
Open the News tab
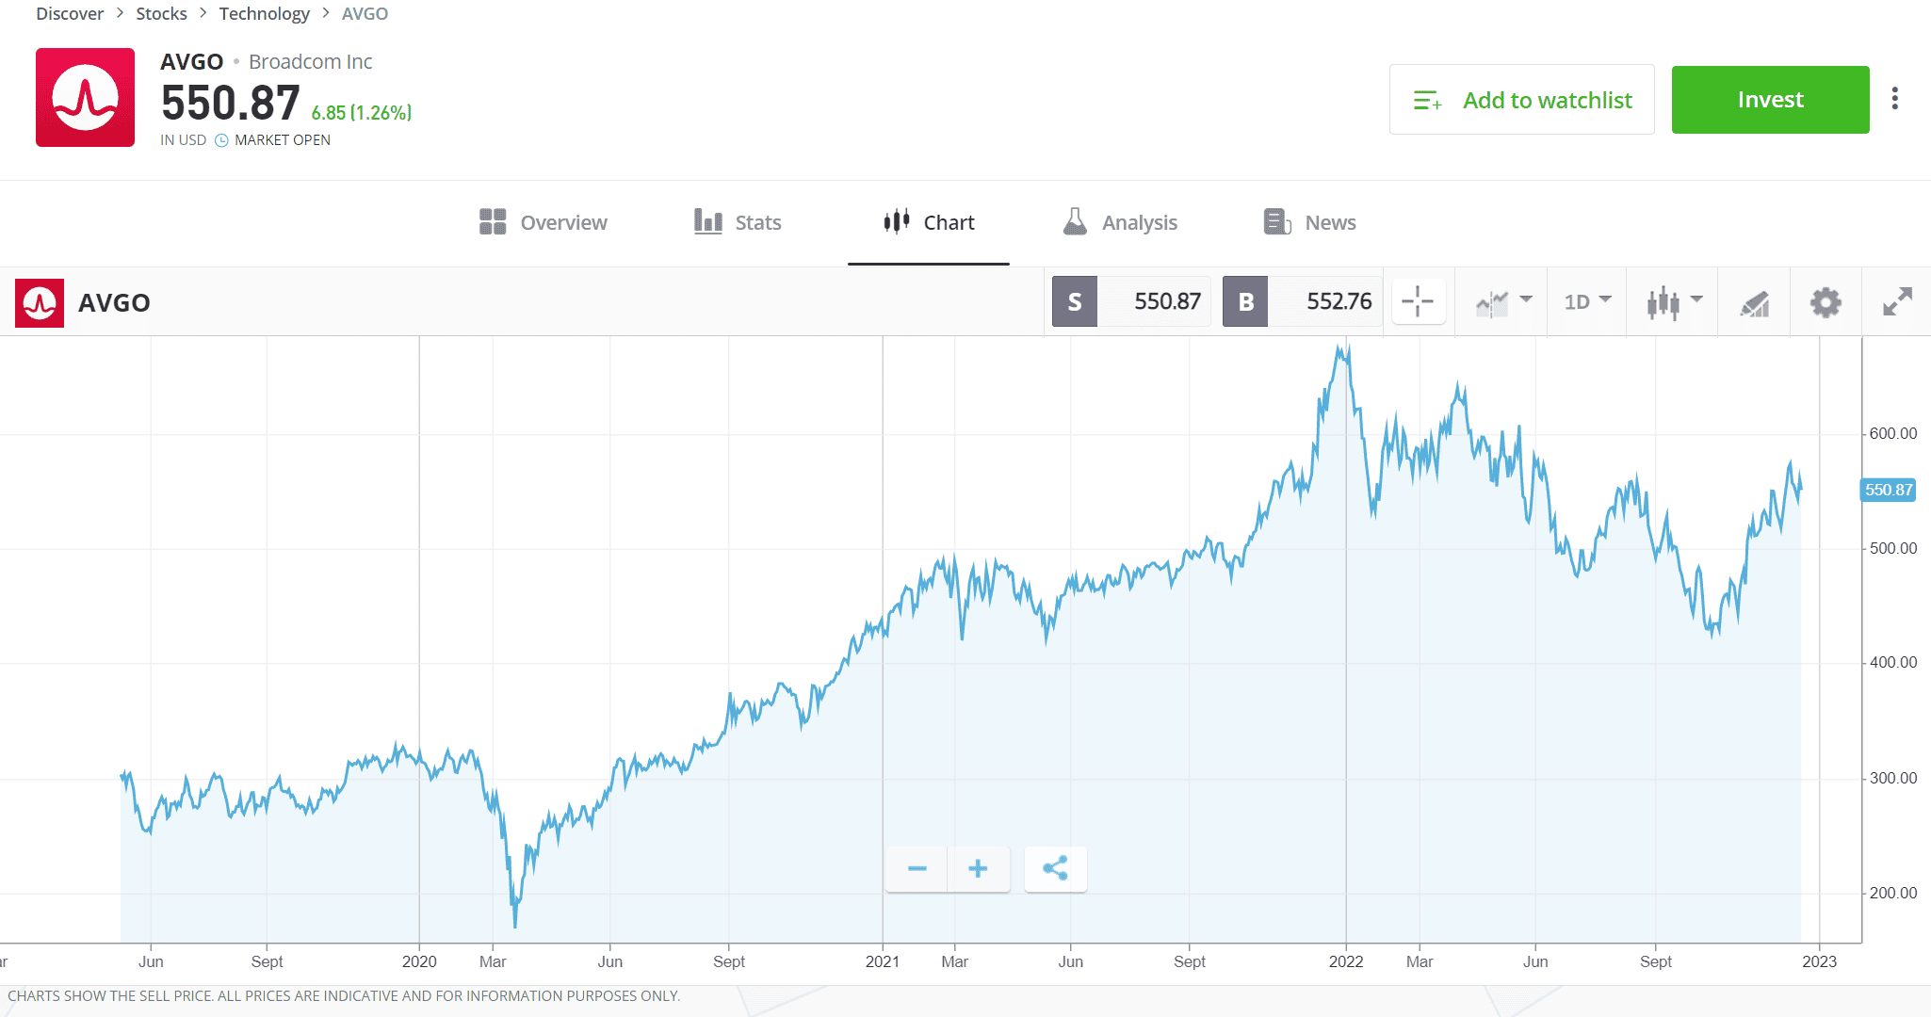pos(1309,222)
